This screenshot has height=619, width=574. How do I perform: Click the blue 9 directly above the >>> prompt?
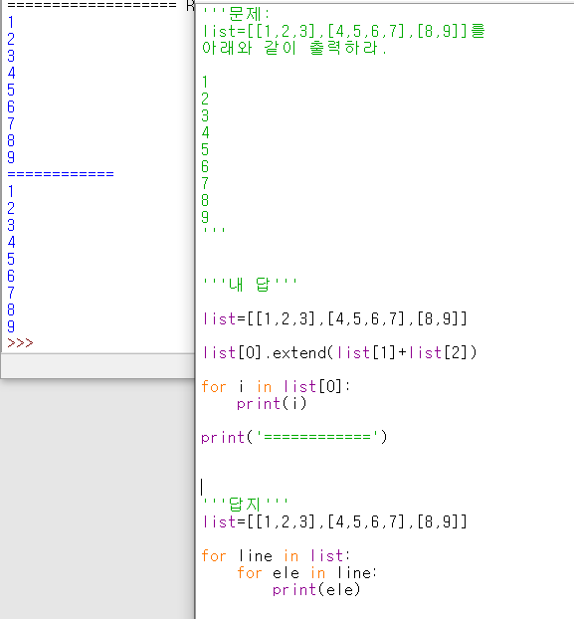coord(11,326)
